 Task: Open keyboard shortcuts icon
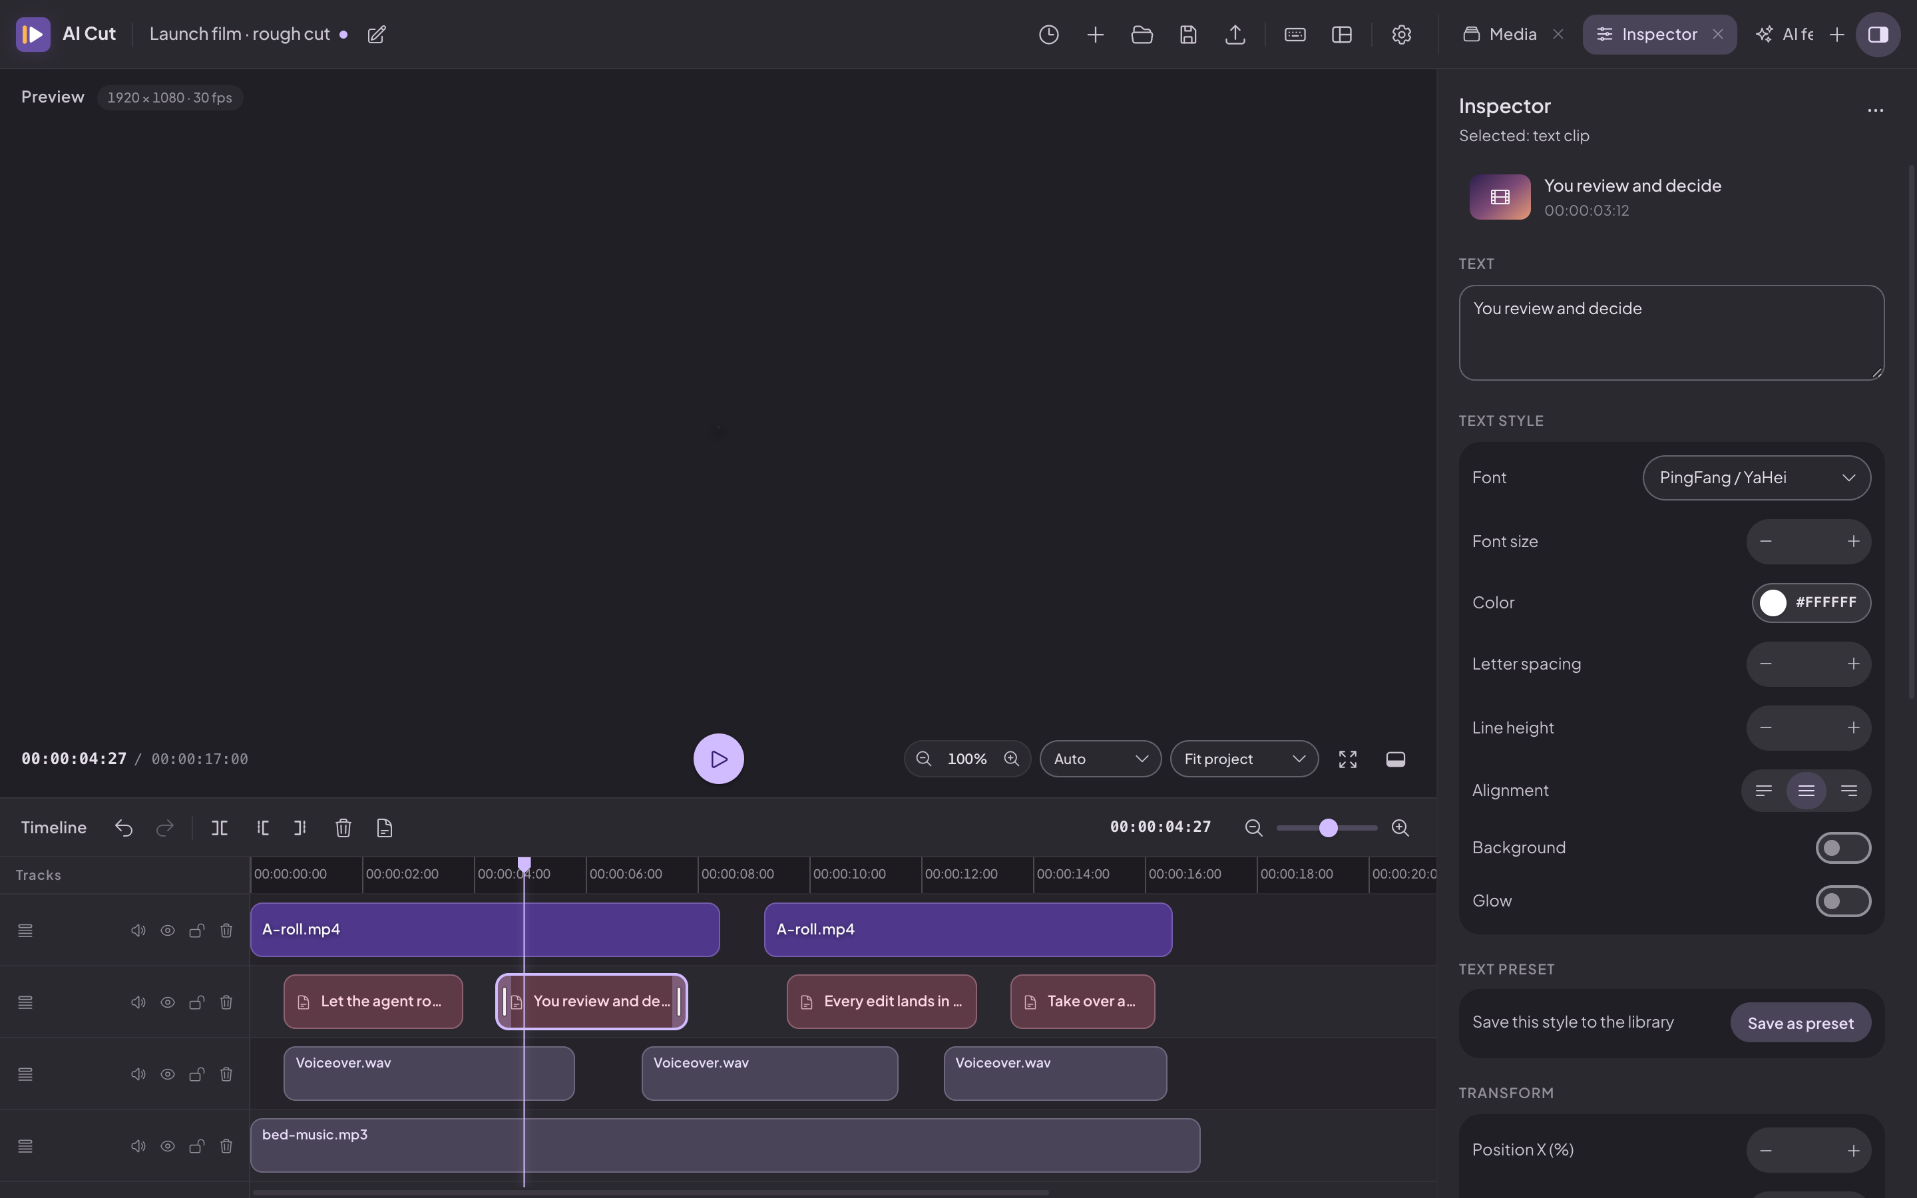(1295, 34)
